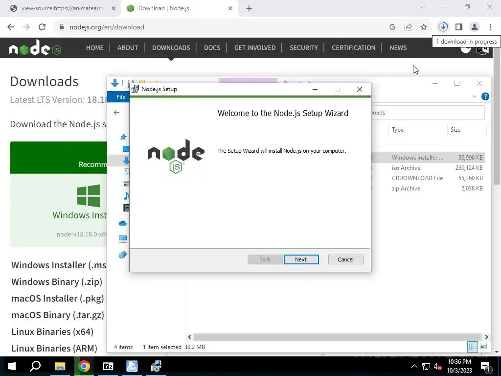Sort Explorer by Type column header

point(417,129)
